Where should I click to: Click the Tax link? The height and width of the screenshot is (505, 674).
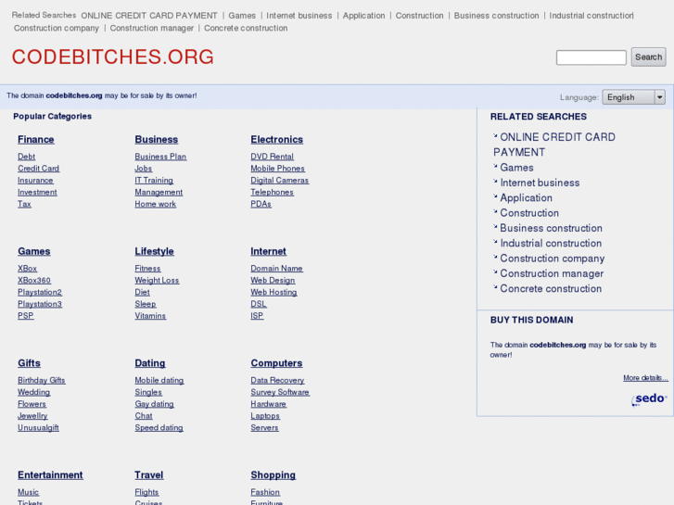(x=24, y=204)
